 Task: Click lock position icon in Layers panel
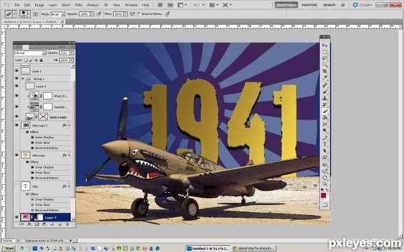coord(36,60)
